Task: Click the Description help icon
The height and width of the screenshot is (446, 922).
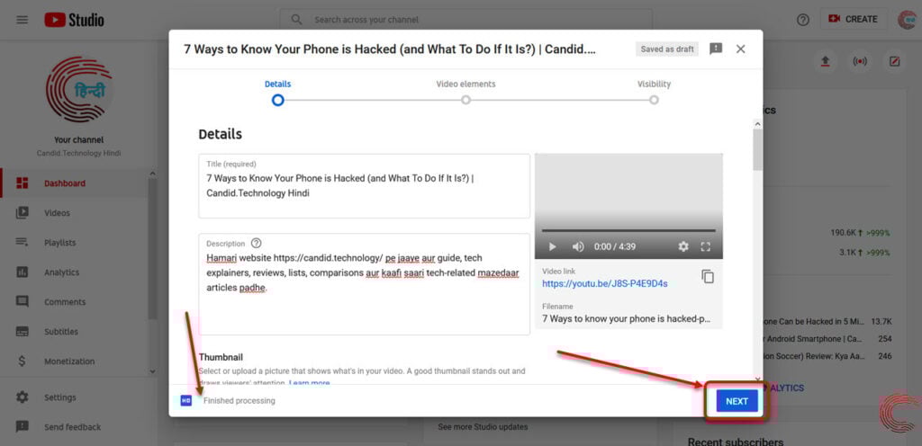Action: 256,243
